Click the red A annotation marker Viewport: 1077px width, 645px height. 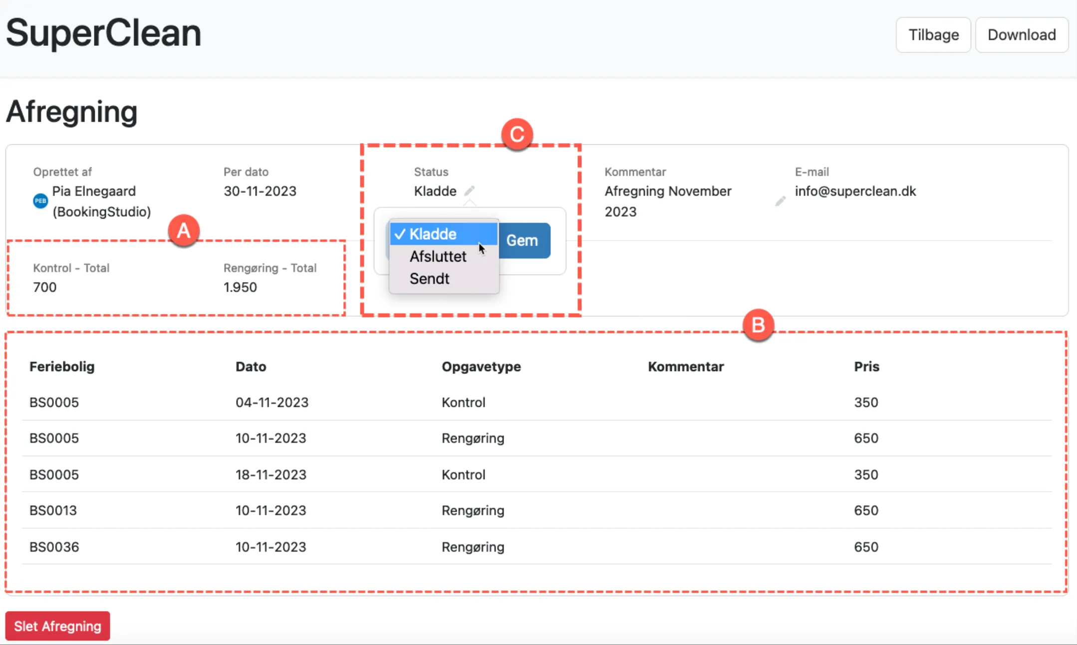pos(184,231)
